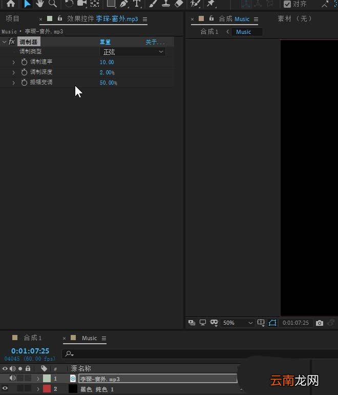Open the Music timeline panel menu
Viewport: 338px width, 395px height.
coord(104,339)
